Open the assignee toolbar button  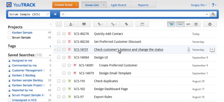(x=71, y=24)
